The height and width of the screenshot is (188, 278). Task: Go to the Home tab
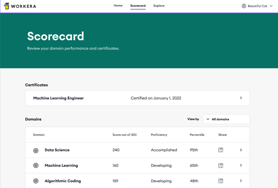[x=118, y=5]
